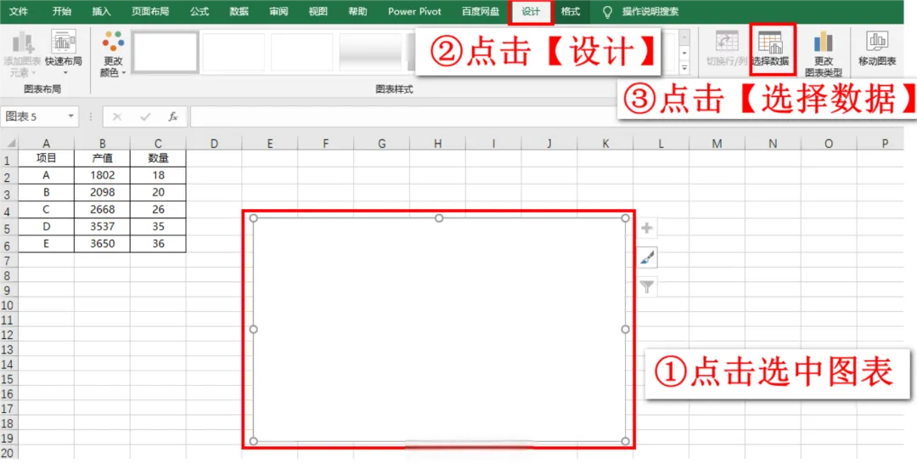Screen dimensions: 917x464
Task: Click the 更改图表类型 button
Action: click(x=824, y=54)
